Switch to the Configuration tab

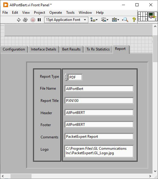pyautogui.click(x=14, y=49)
